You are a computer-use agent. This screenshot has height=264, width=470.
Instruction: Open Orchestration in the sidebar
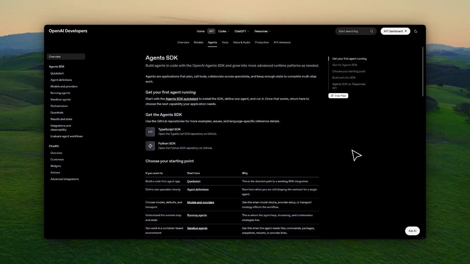click(x=59, y=106)
